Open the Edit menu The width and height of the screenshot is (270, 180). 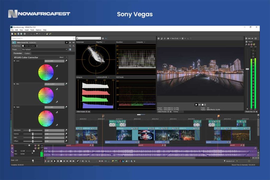pyautogui.click(x=17, y=30)
